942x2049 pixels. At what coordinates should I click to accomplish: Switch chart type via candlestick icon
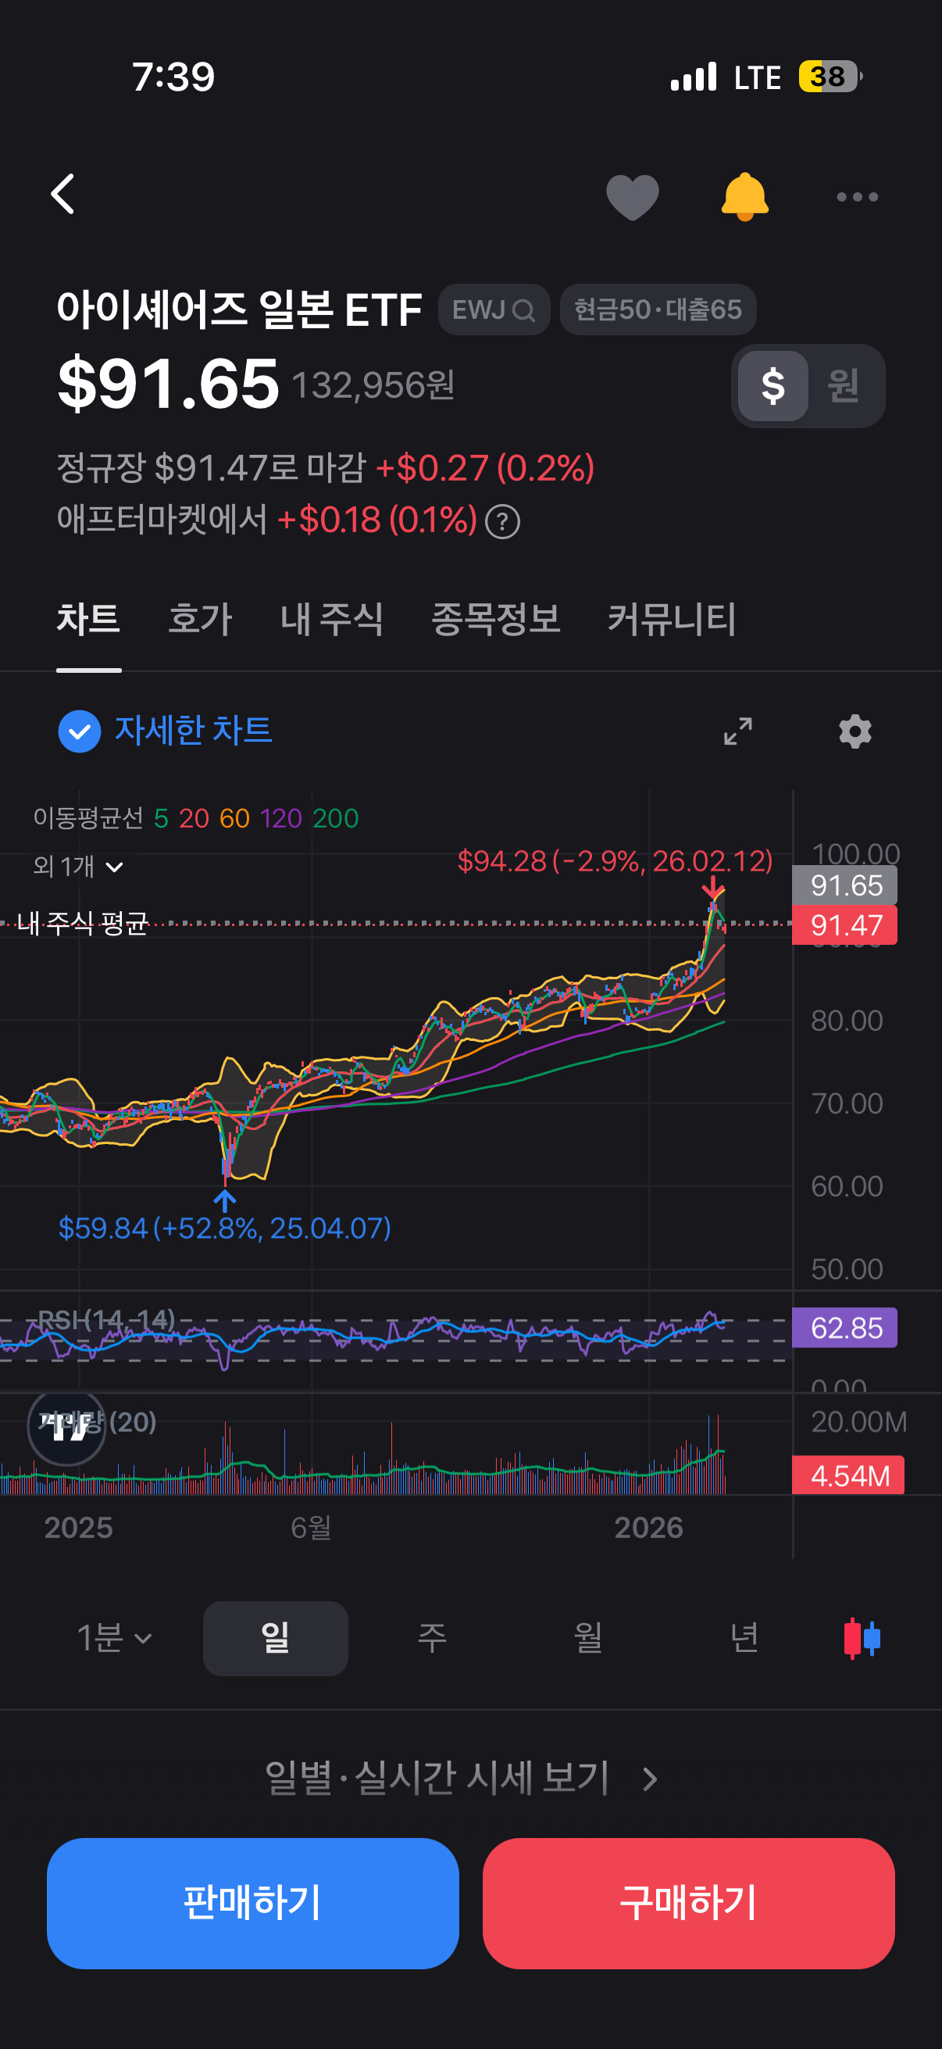coord(862,1639)
